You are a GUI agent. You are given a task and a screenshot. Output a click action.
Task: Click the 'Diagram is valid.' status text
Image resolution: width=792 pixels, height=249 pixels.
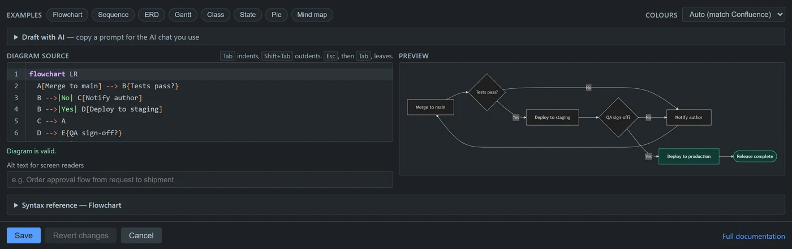click(x=32, y=151)
